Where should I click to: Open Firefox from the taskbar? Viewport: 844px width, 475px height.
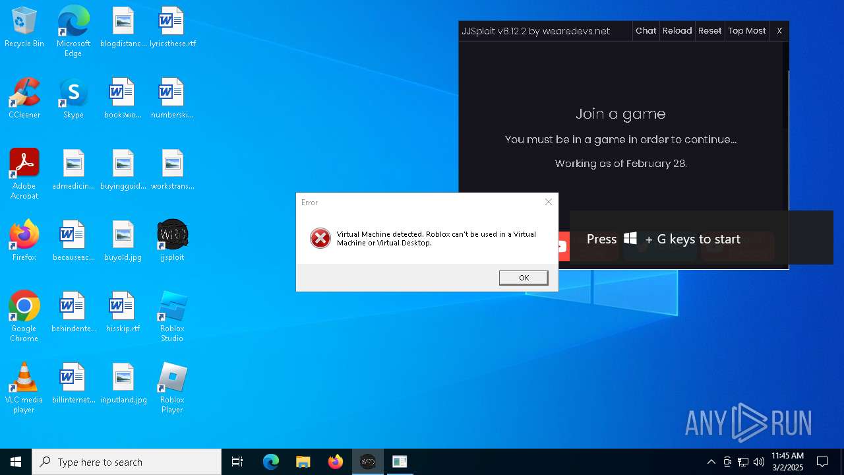[335, 462]
